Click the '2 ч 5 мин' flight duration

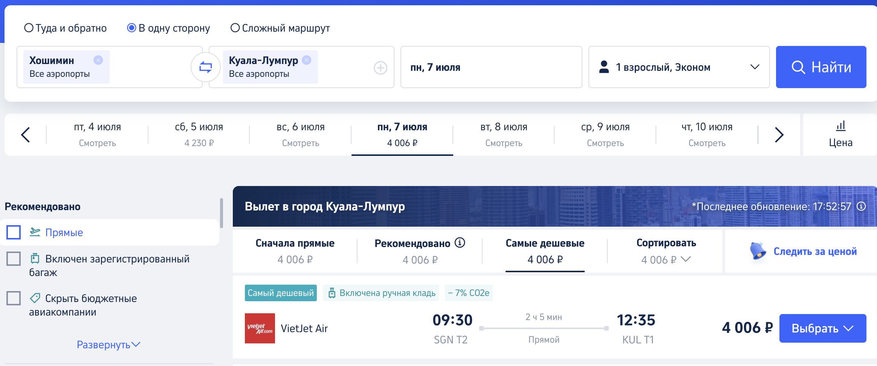coord(544,317)
